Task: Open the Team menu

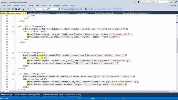Action: 37,6
